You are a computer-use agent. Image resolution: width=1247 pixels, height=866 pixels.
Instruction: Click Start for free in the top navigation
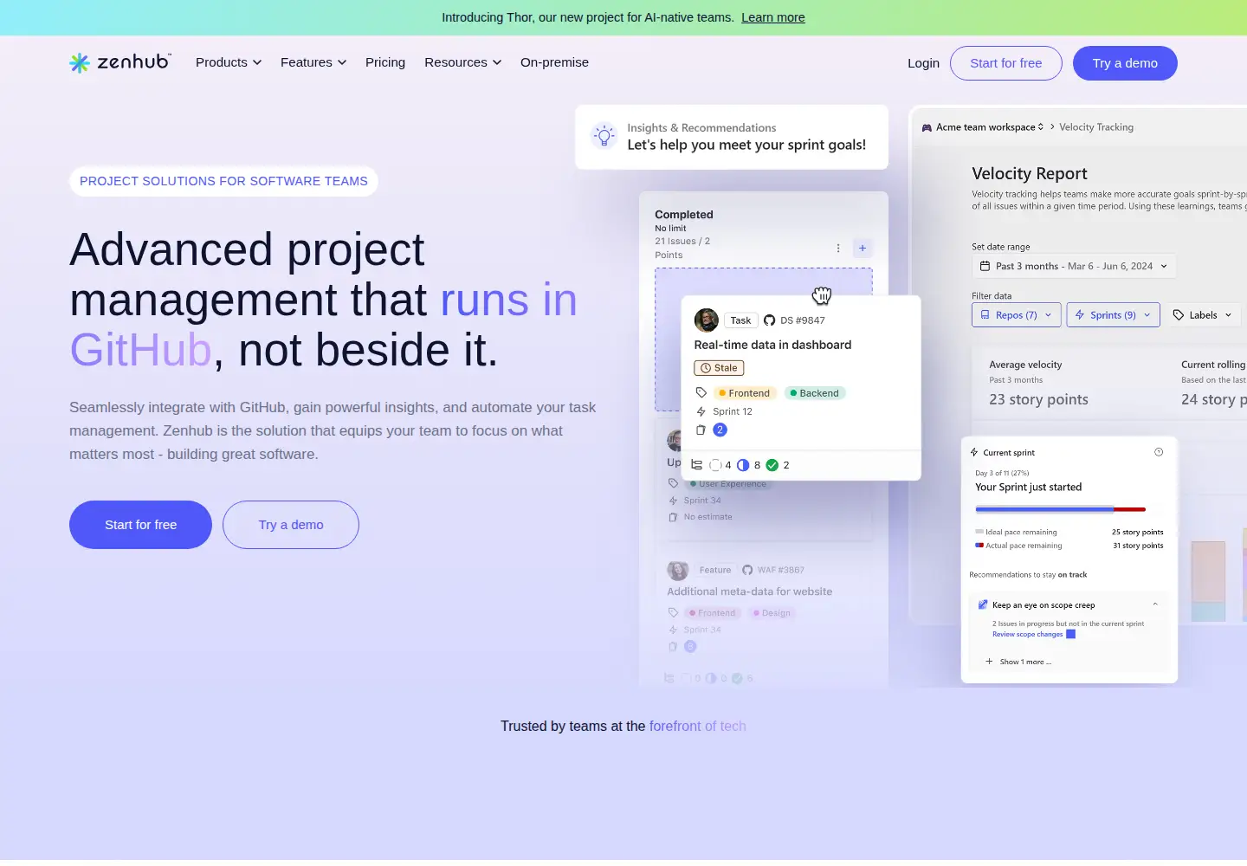click(x=1006, y=63)
